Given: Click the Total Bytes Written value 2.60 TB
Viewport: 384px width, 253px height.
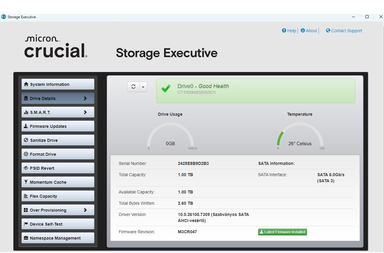Looking at the screenshot, I should click(x=185, y=203).
